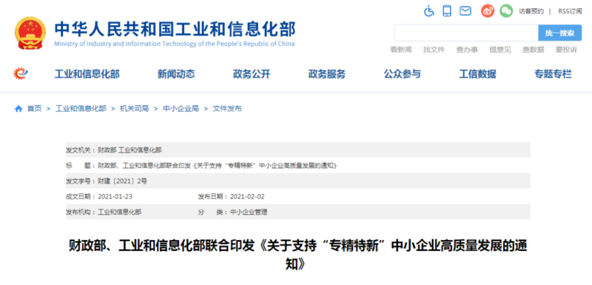The height and width of the screenshot is (285, 592).
Task: Click the 发布机构 value 工业和信息化部
Action: pos(120,212)
